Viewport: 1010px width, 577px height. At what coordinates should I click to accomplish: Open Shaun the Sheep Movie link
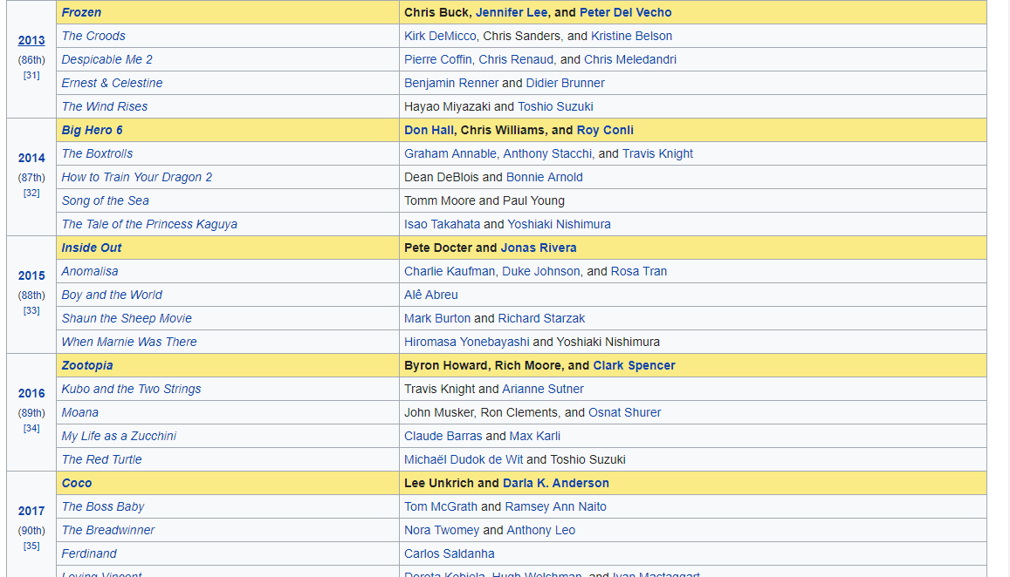pos(127,318)
